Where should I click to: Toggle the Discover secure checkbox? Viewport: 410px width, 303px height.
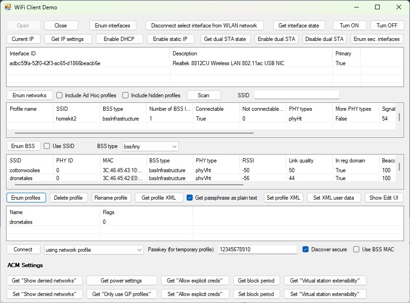306,249
